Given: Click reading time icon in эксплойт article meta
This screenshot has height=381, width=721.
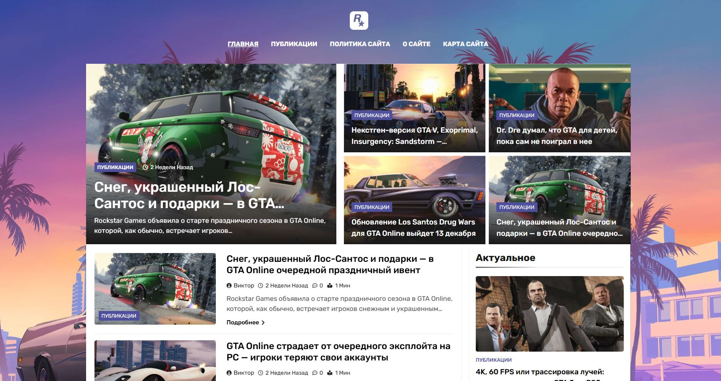Looking at the screenshot, I should (x=330, y=373).
